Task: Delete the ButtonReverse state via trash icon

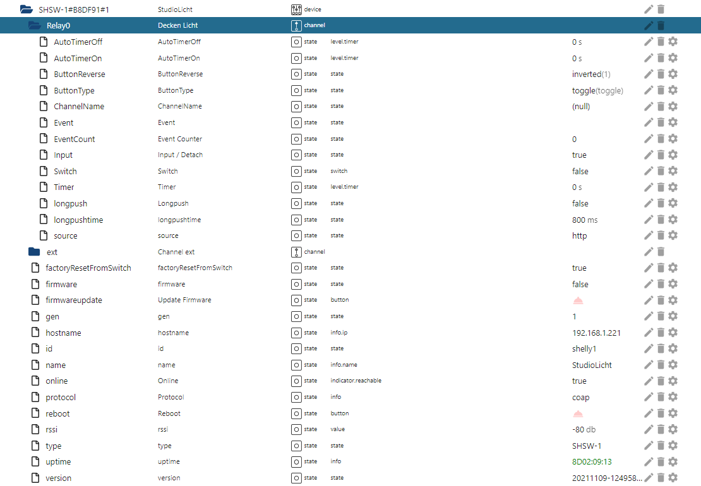Action: click(x=661, y=74)
